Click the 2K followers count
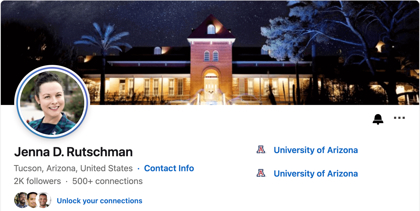Image resolution: width=420 pixels, height=211 pixels. pos(37,181)
